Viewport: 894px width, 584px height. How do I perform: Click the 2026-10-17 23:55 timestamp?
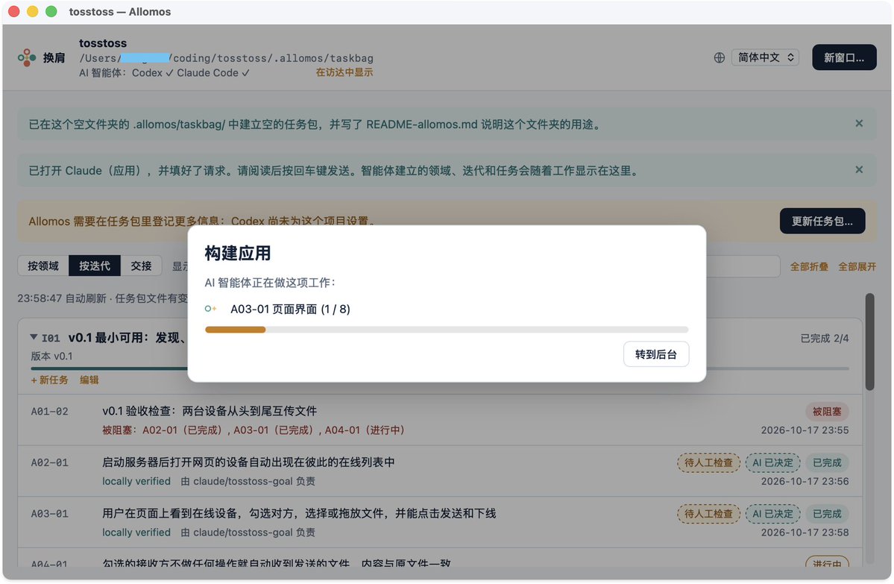805,430
